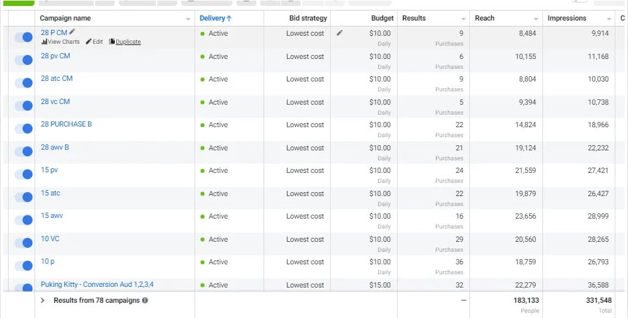This screenshot has width=628, height=318.
Task: Click the Bid strategy column header
Action: (x=309, y=19)
